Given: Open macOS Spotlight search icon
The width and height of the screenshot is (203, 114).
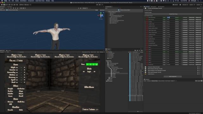Looking at the screenshot, I should (198, 1).
